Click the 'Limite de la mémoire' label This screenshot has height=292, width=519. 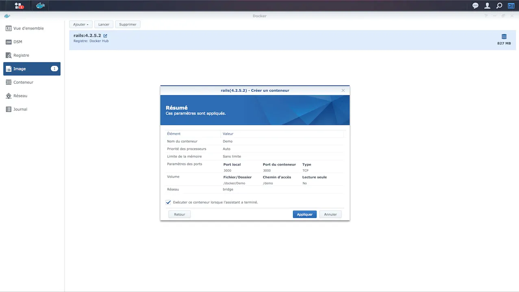[184, 157]
